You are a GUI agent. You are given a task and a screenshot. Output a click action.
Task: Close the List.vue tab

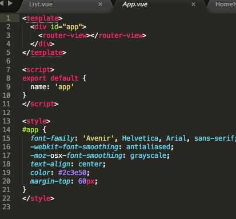(x=100, y=4)
